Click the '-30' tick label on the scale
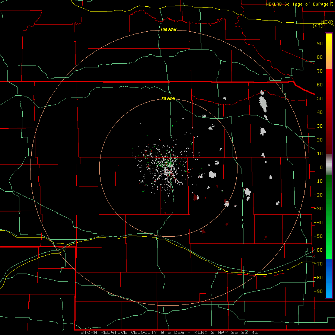Viewport: 335px width, 335px height. (318, 209)
